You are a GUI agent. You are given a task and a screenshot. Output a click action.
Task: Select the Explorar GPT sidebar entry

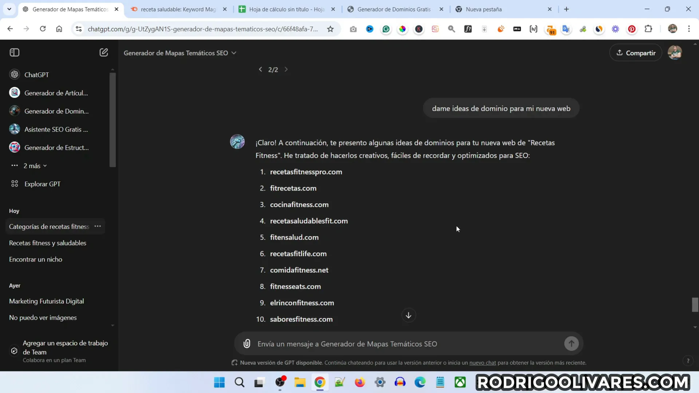point(42,184)
